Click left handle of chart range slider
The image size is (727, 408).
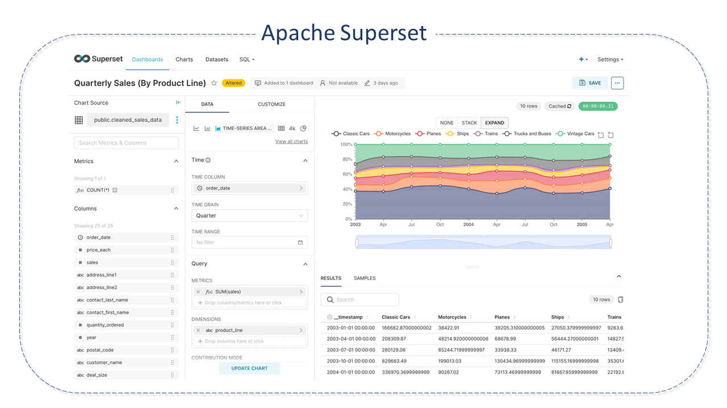coord(357,243)
